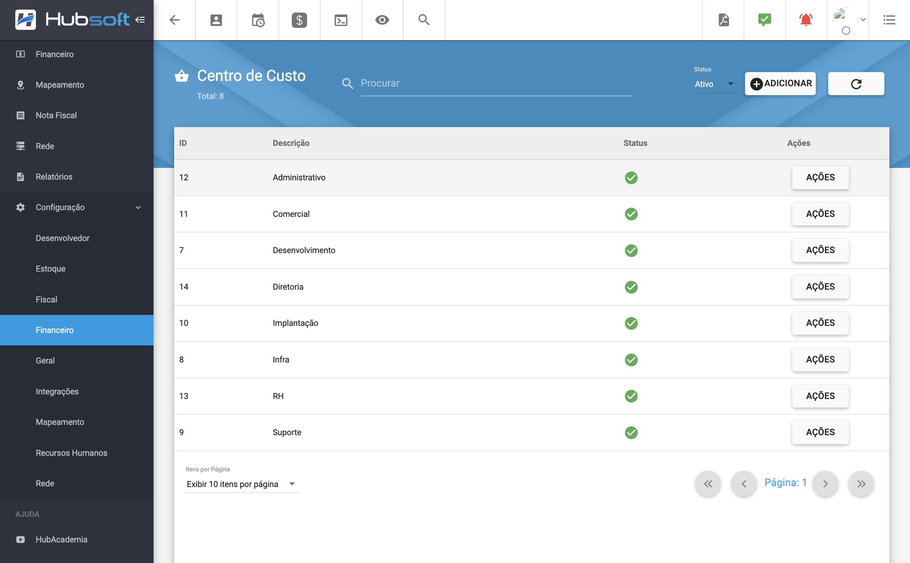Click the magnifier search icon in the top toolbar

coord(424,20)
